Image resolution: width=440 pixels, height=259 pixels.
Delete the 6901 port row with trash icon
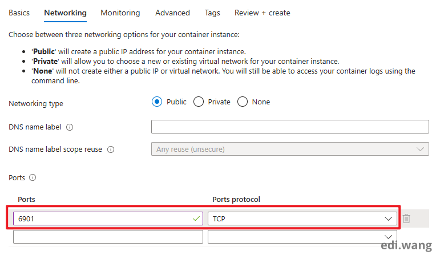(x=406, y=218)
